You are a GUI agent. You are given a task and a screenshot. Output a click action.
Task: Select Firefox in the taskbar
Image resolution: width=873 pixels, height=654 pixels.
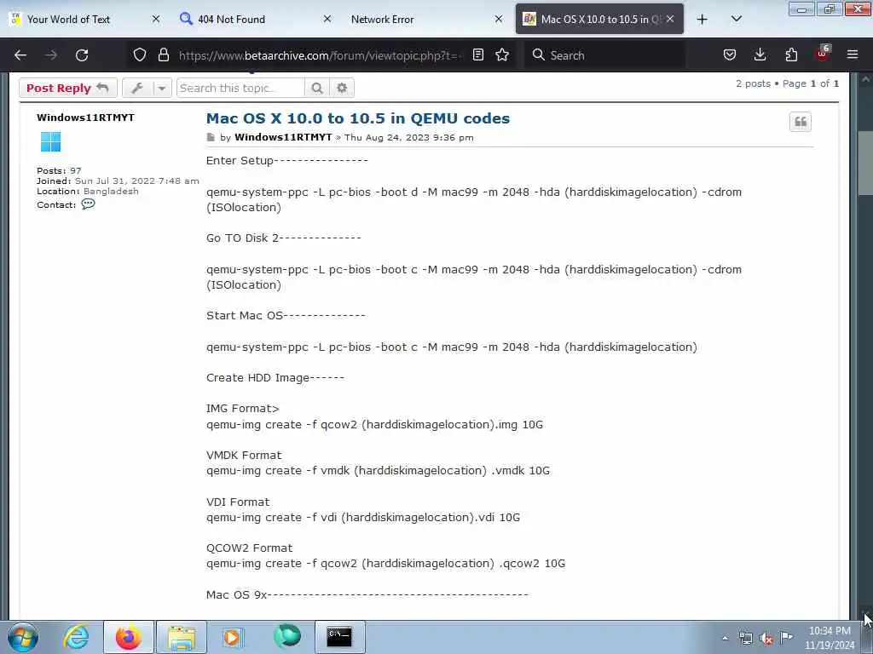129,637
